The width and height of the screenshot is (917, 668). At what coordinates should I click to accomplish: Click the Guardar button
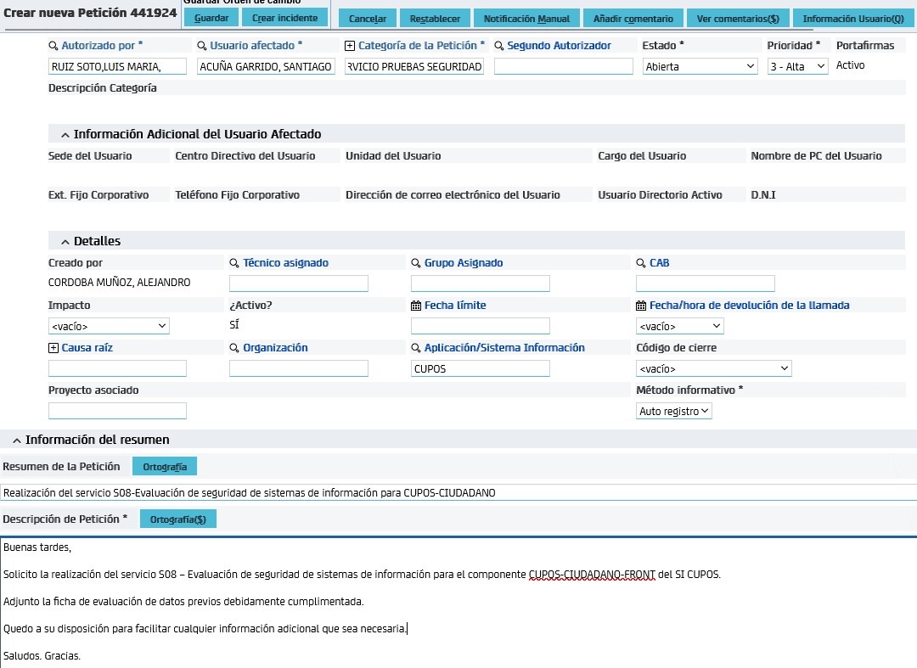point(210,17)
